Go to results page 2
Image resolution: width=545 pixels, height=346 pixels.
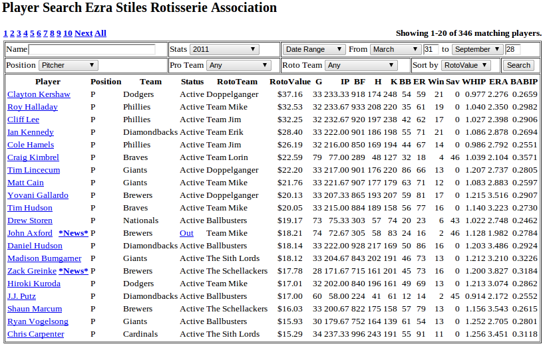click(12, 33)
